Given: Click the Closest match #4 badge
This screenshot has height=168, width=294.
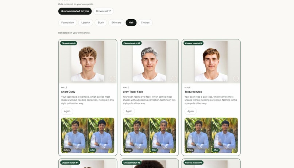Looking at the screenshot, I should (70, 163).
